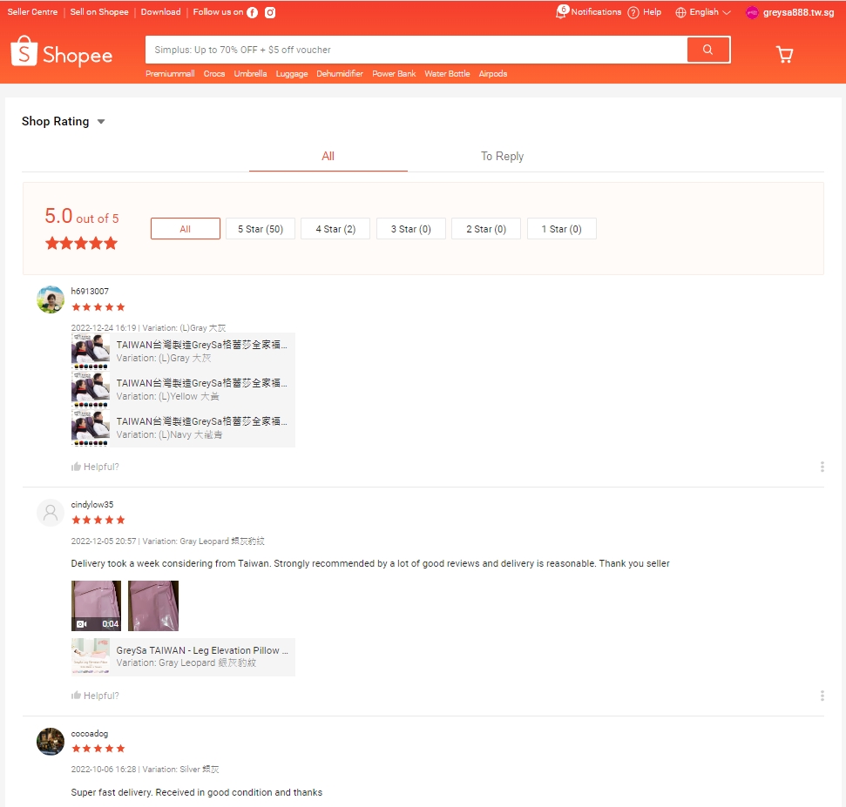The width and height of the screenshot is (846, 807).
Task: Select the 1 Star (0) filter
Action: point(561,229)
